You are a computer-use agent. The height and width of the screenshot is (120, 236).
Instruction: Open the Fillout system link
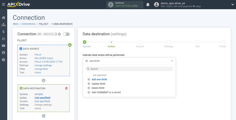38,55
